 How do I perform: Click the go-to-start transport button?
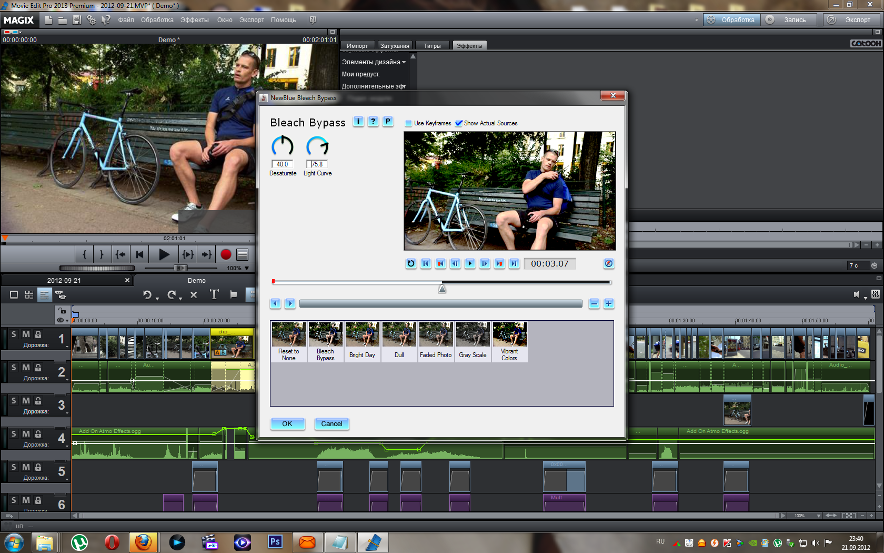point(139,254)
